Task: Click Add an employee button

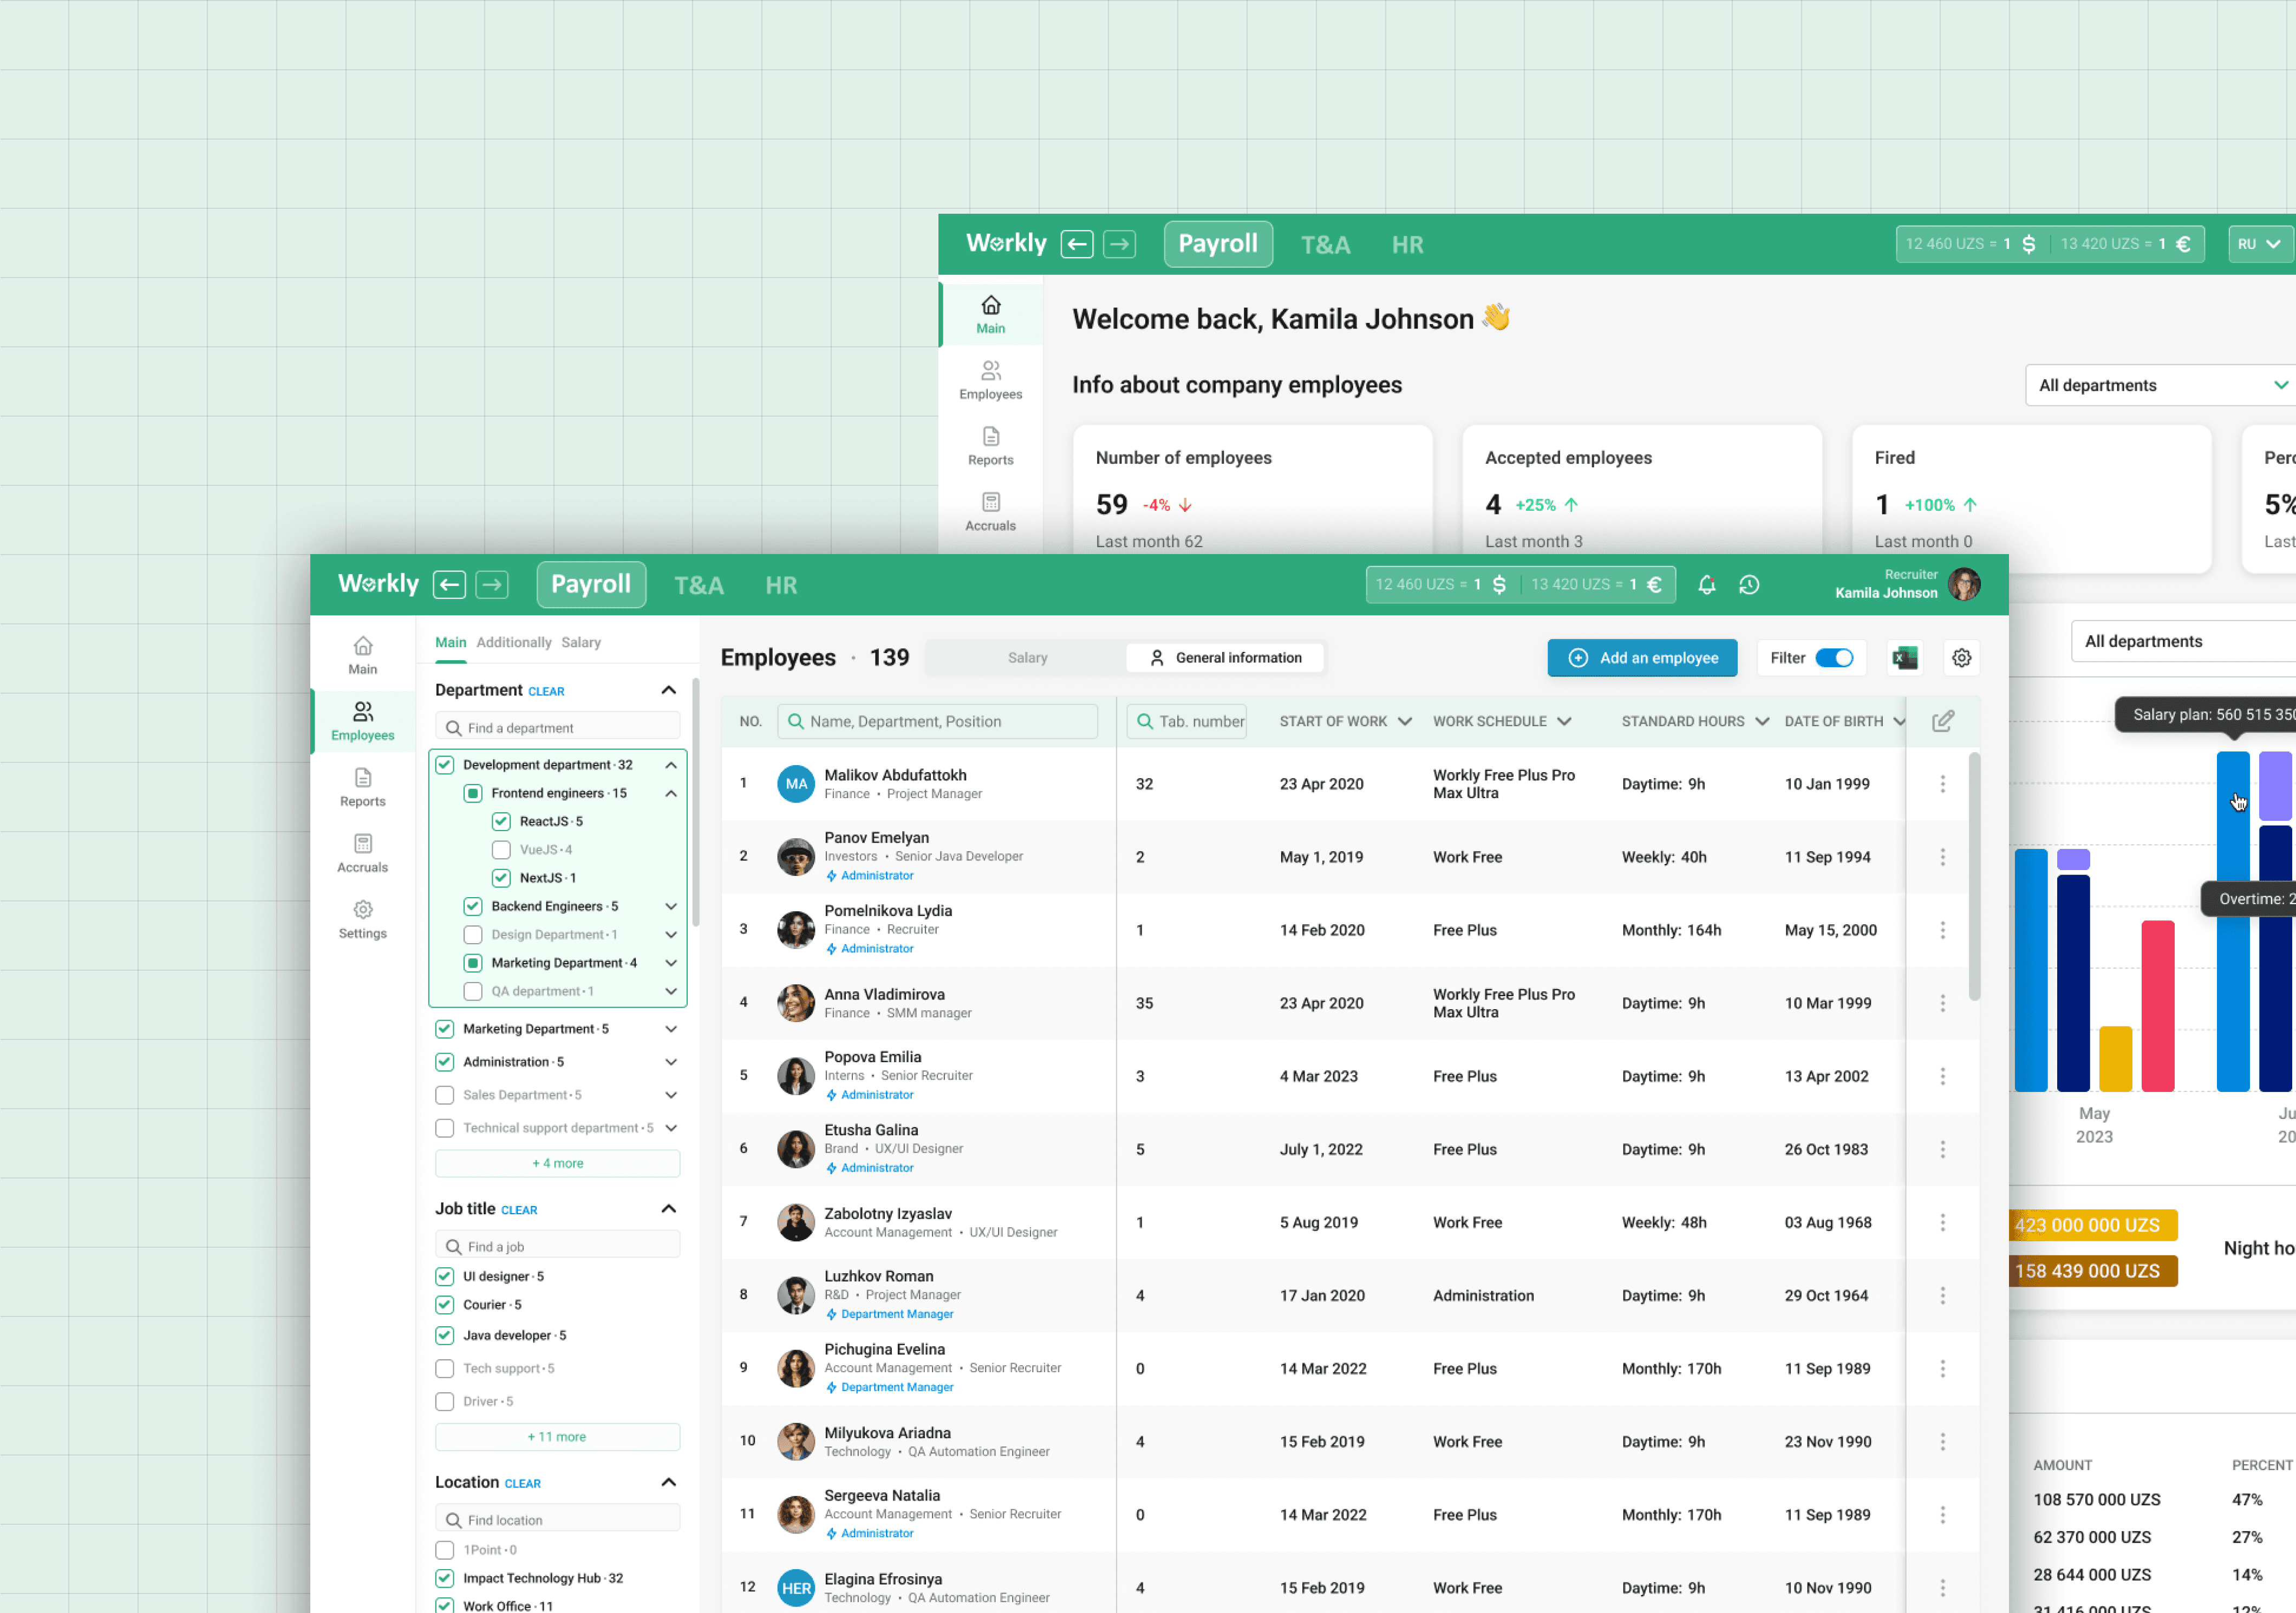Action: pos(1642,657)
